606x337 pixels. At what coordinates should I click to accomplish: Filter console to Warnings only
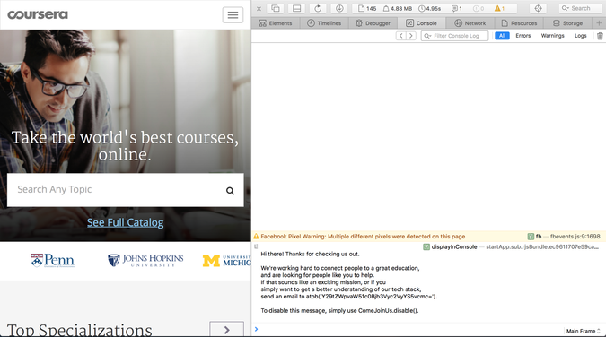pos(552,36)
